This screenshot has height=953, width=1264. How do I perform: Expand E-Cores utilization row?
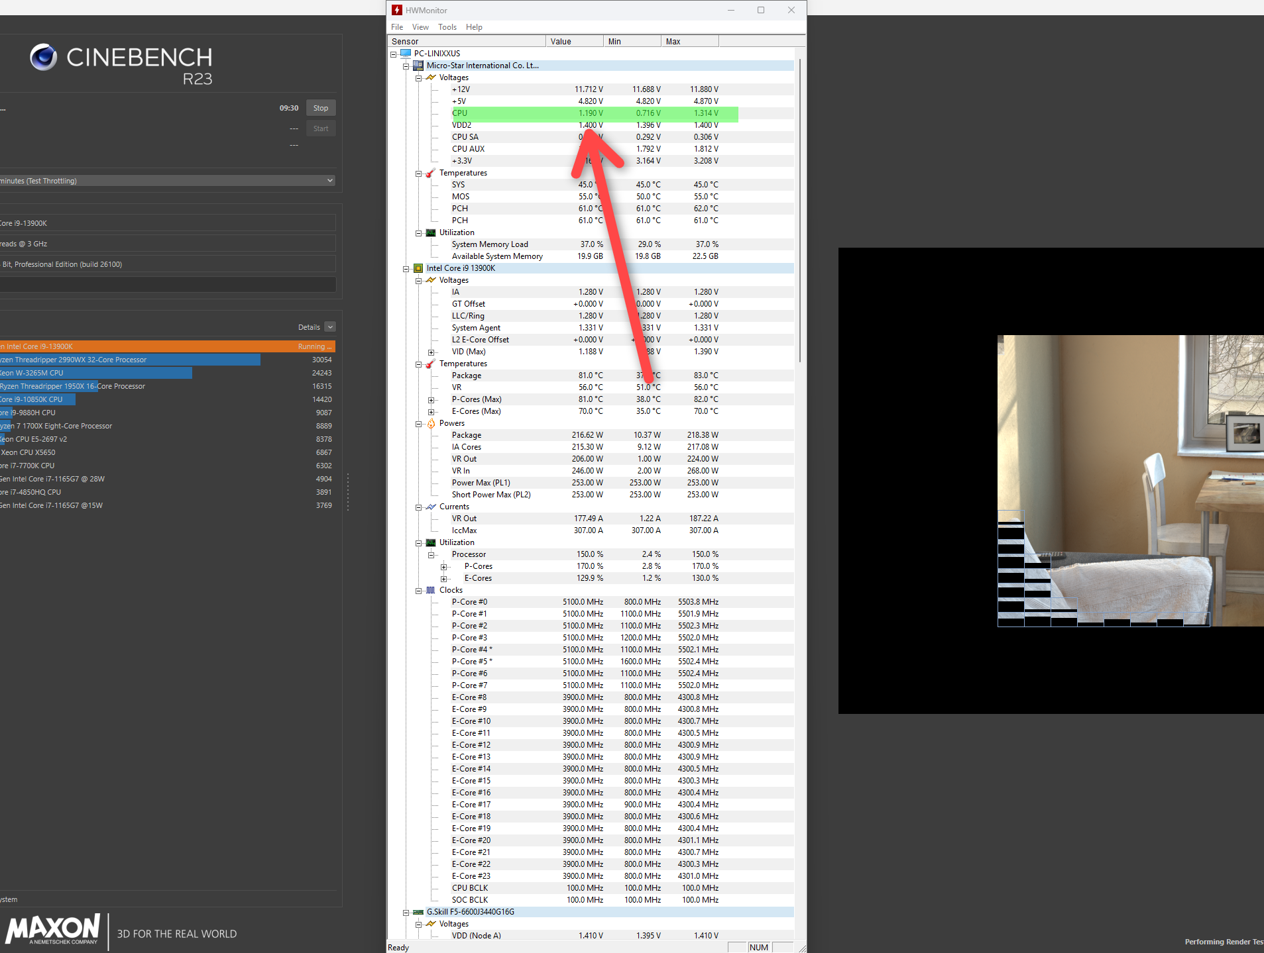click(x=443, y=578)
